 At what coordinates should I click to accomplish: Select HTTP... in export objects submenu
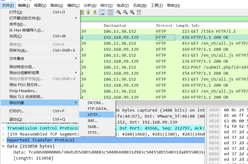(94, 115)
